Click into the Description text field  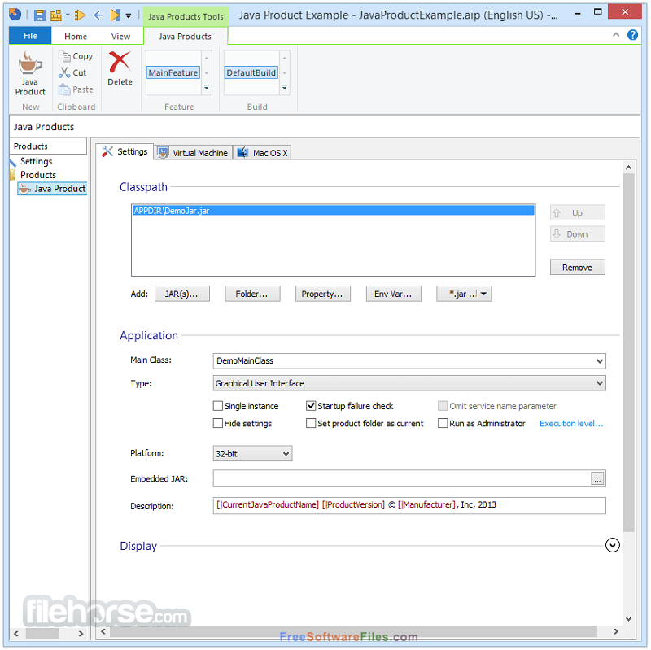coord(409,505)
